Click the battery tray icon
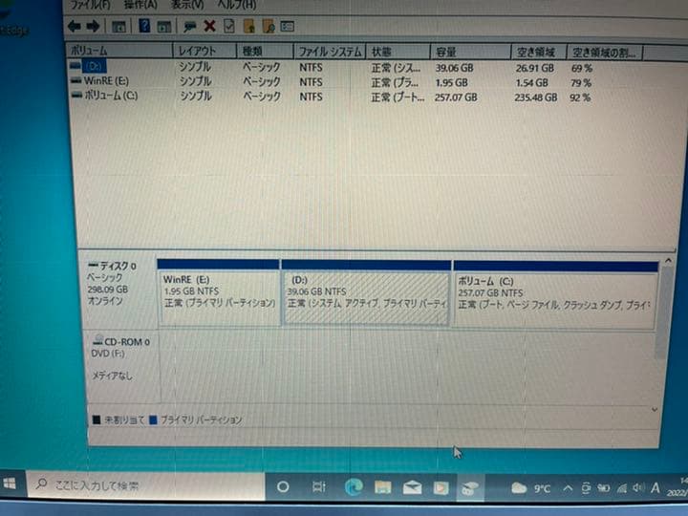 tap(604, 488)
